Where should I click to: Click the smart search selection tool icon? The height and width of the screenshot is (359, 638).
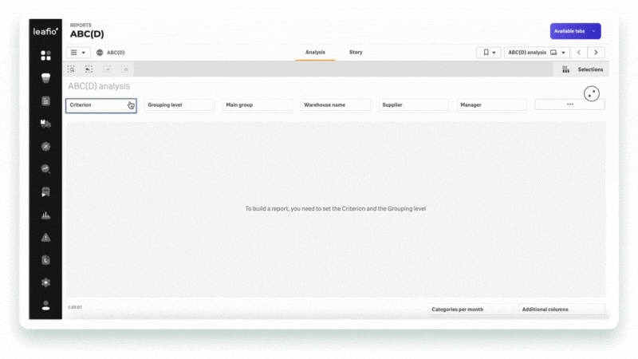[x=72, y=69]
